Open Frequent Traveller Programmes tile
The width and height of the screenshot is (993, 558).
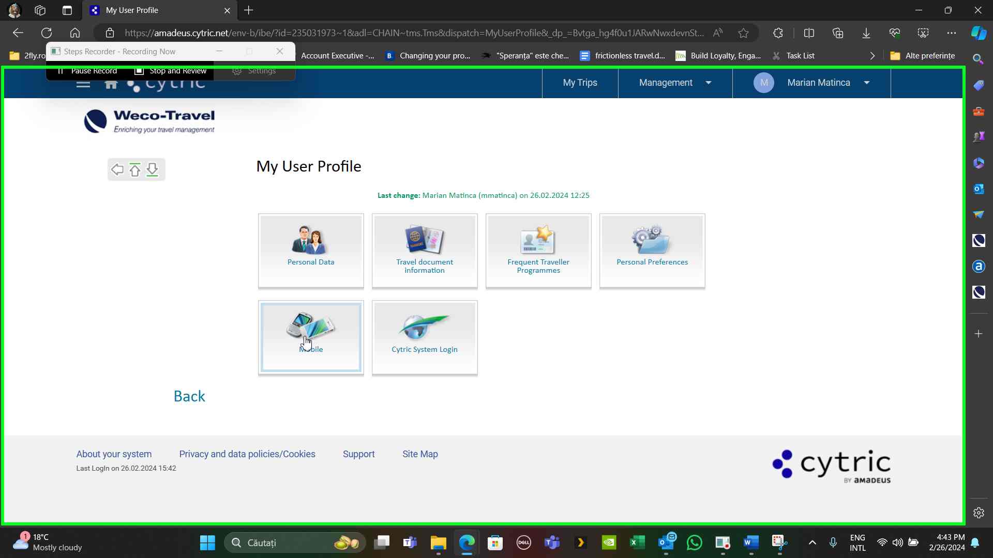(x=538, y=251)
